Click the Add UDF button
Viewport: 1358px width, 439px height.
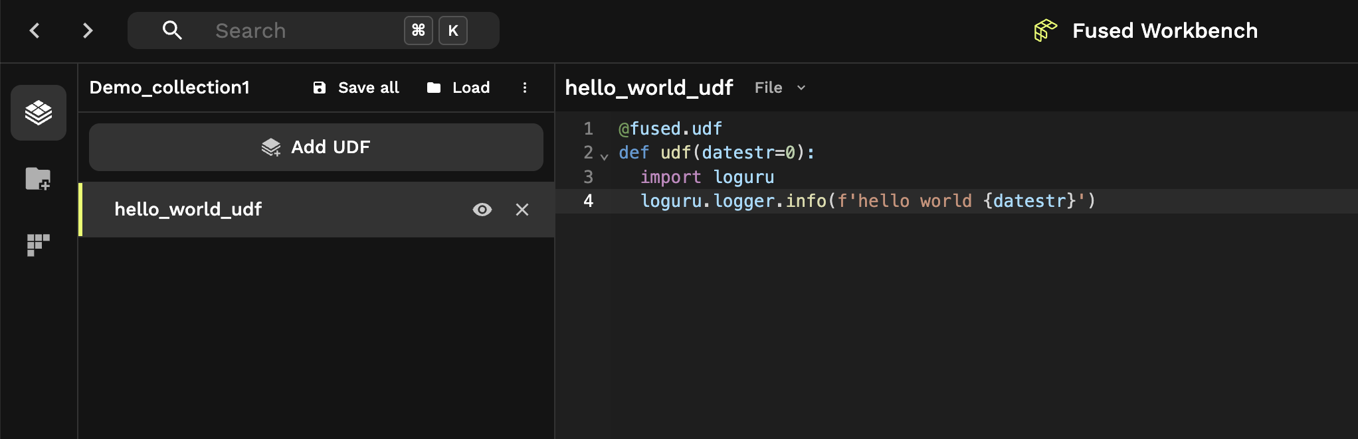[316, 147]
